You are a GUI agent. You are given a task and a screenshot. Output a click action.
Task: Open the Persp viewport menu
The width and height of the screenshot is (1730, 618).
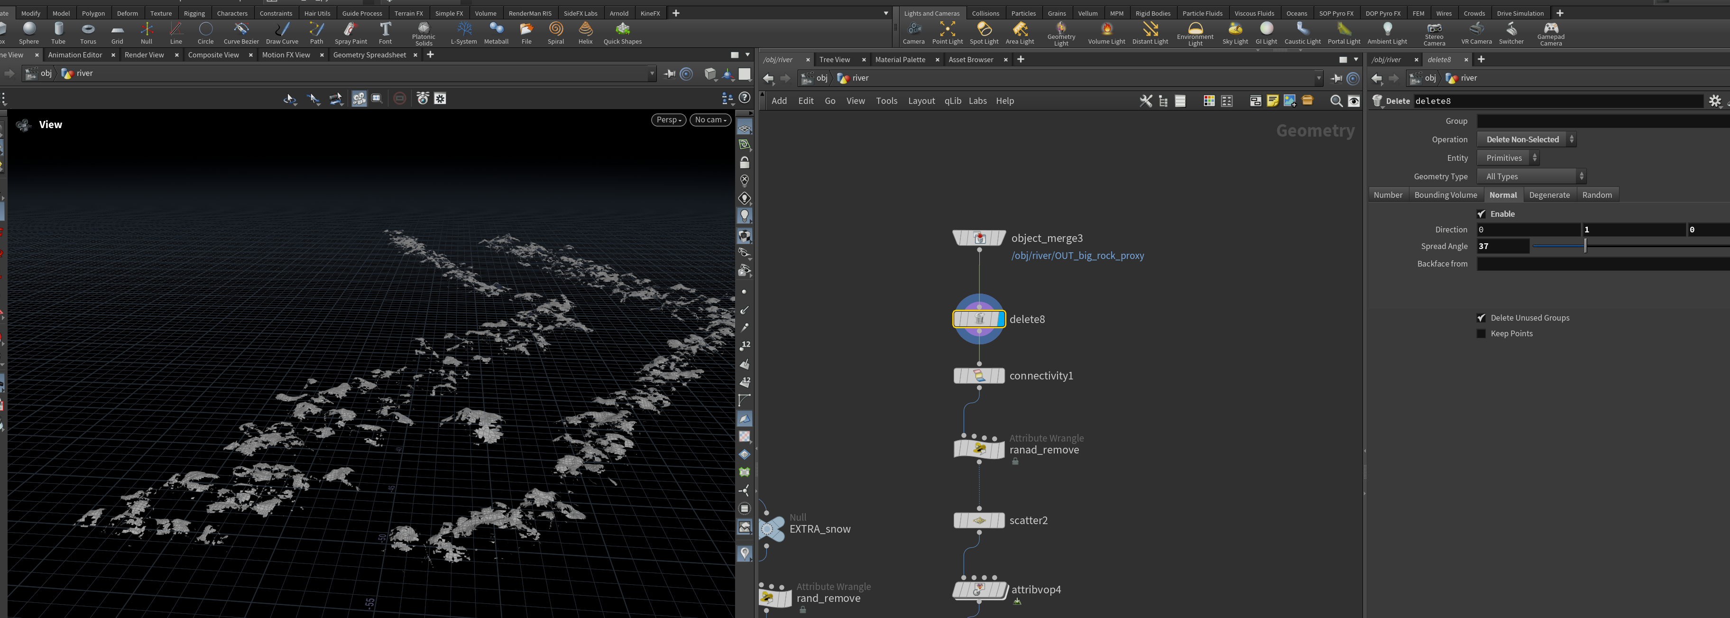(x=668, y=120)
